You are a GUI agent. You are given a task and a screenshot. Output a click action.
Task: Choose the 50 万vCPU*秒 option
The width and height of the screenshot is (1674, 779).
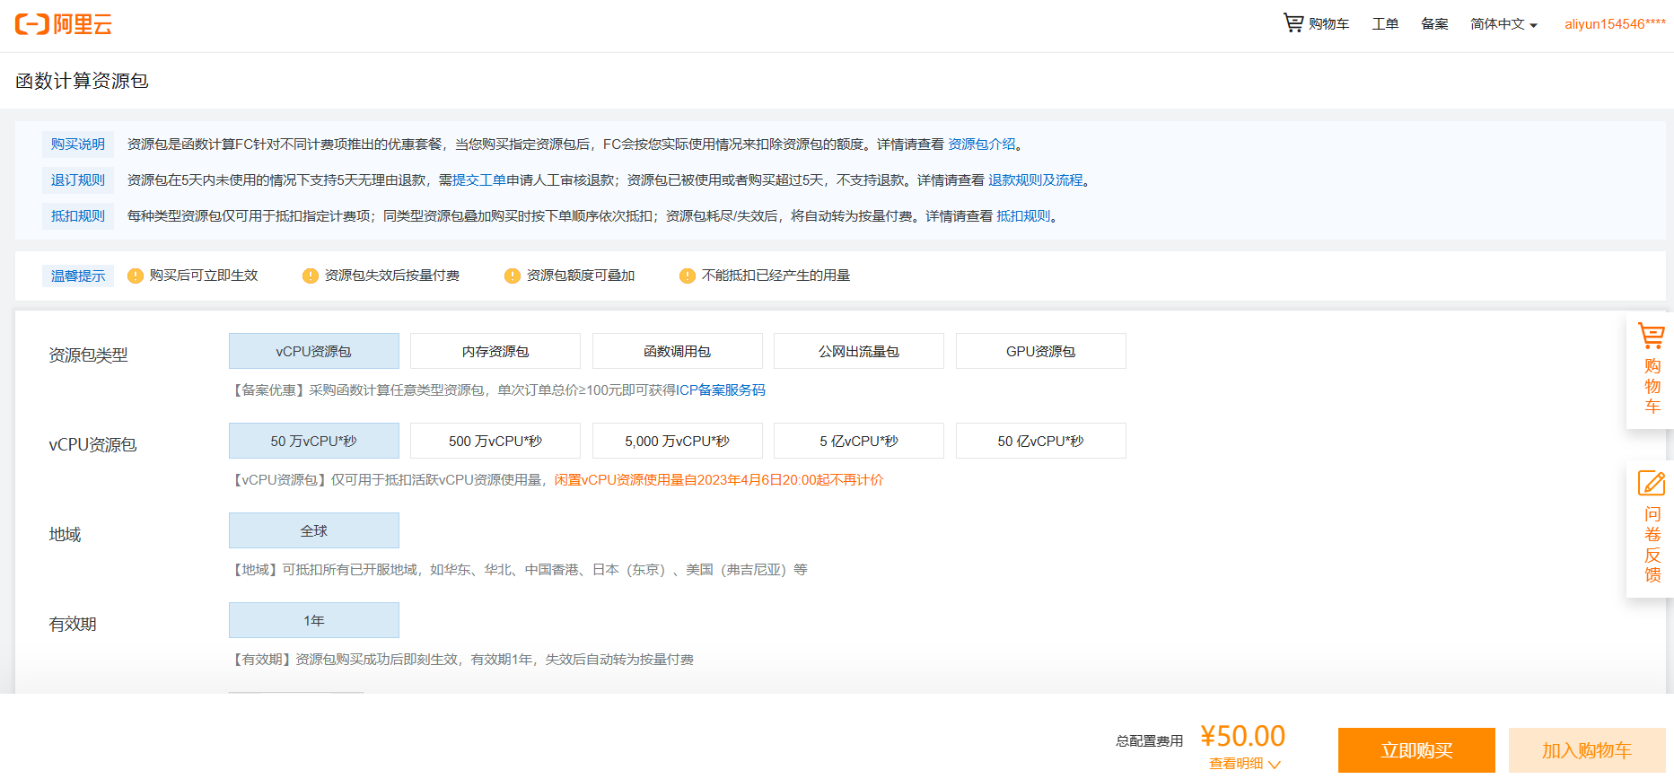point(314,441)
